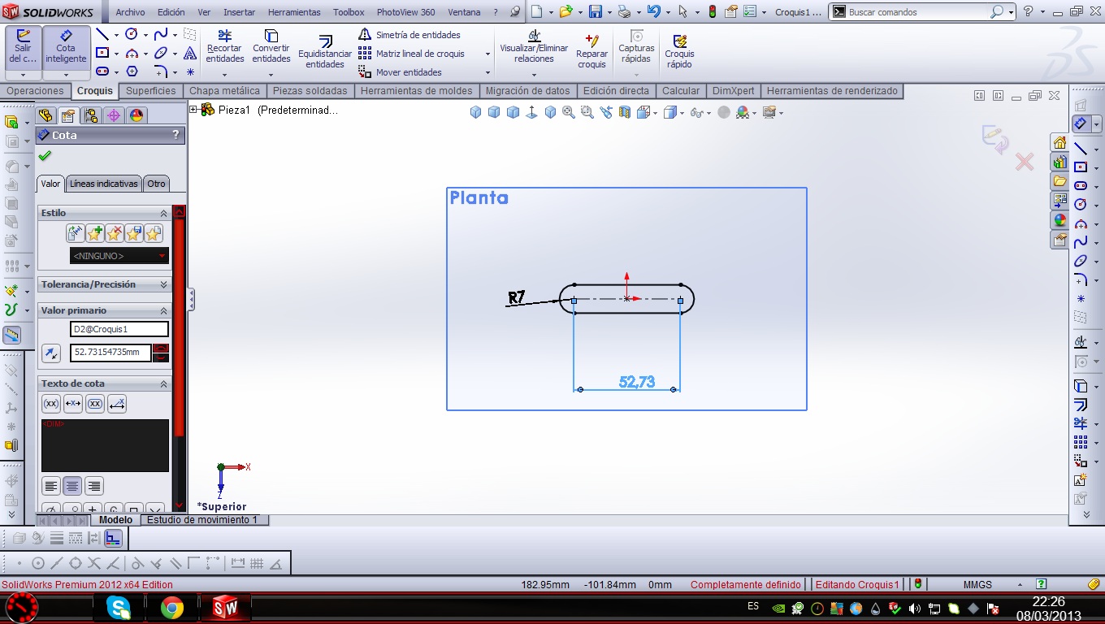Click Croquis rápido tool
Screen dimensions: 1105x624
tap(680, 52)
